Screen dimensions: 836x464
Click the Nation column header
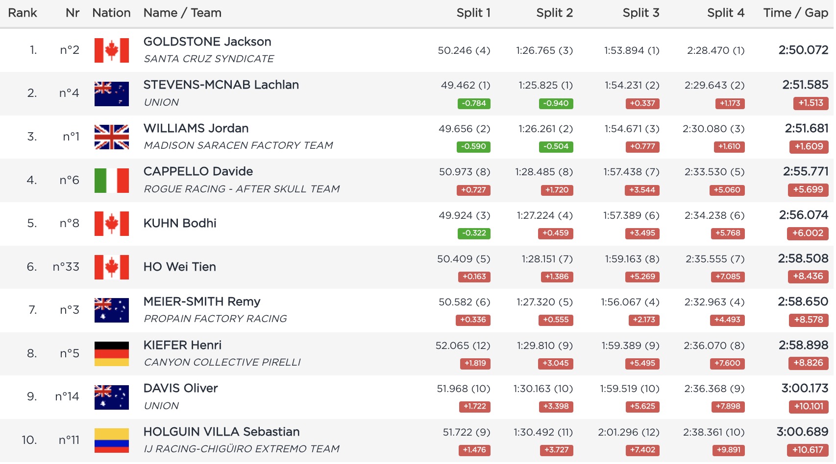coord(111,13)
